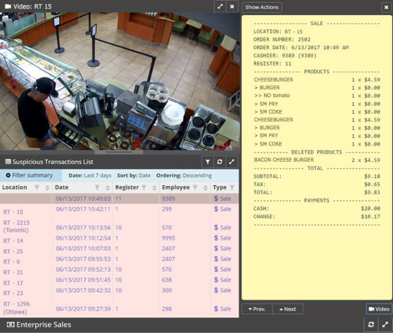393x333 pixels.
Task: Expand the Filter summary section
Action: [x=30, y=175]
